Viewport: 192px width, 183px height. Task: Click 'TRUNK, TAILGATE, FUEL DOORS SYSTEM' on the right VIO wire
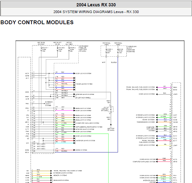pyautogui.click(x=140, y=87)
